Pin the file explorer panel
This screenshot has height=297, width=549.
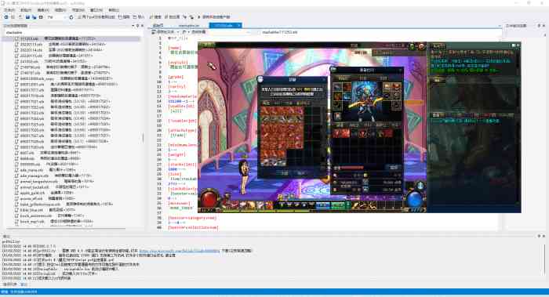[x=137, y=26]
